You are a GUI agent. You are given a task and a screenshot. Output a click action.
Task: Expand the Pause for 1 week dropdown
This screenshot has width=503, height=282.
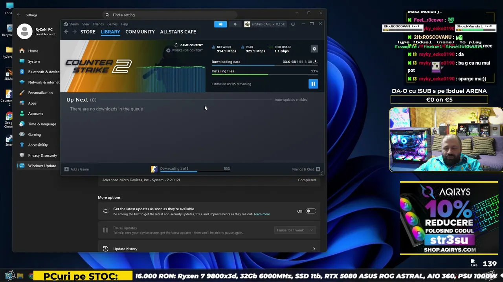click(295, 230)
